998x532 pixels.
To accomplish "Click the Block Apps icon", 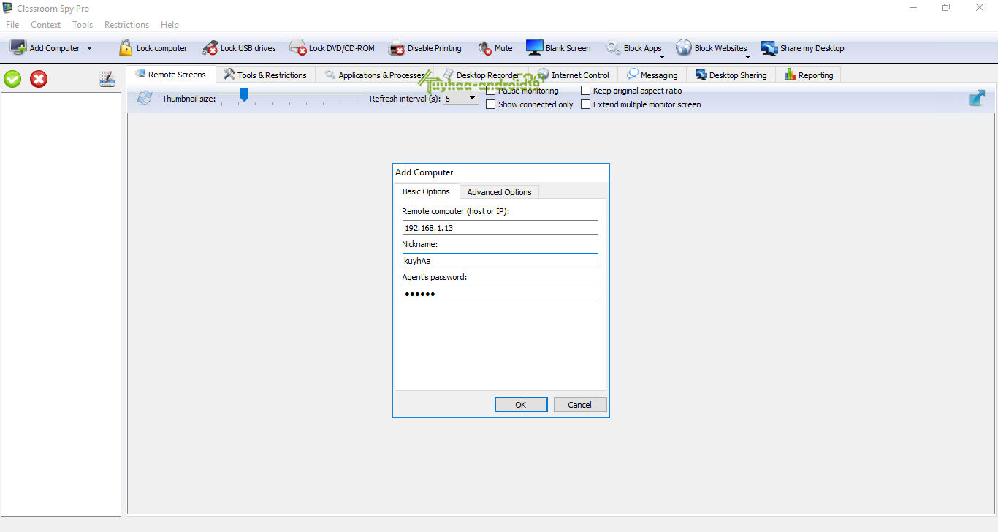I will (x=613, y=48).
